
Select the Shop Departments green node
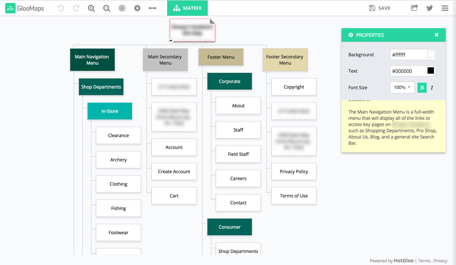click(x=101, y=87)
